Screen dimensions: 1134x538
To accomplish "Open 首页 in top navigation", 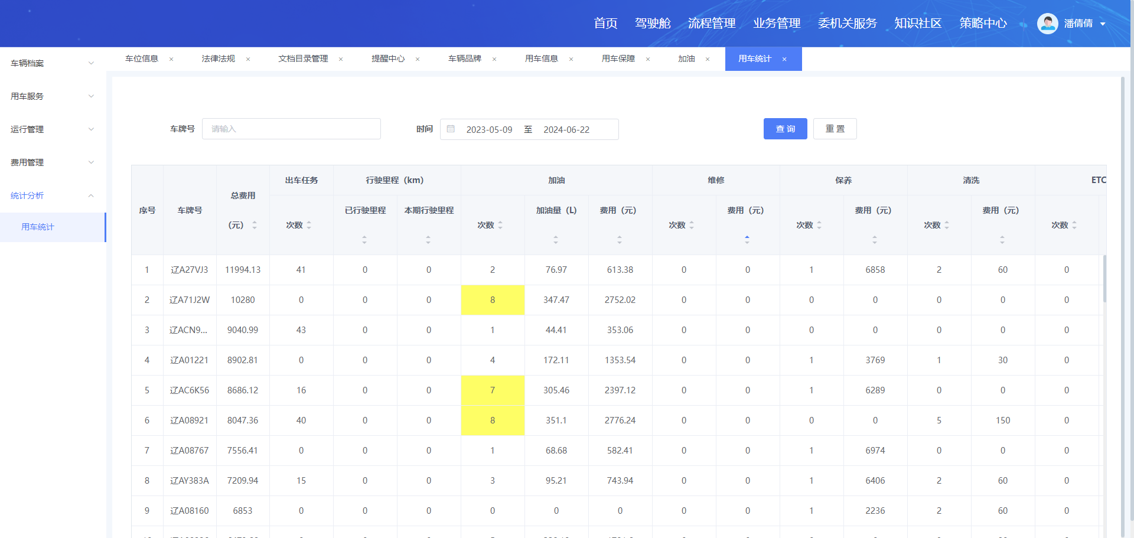I will 605,24.
